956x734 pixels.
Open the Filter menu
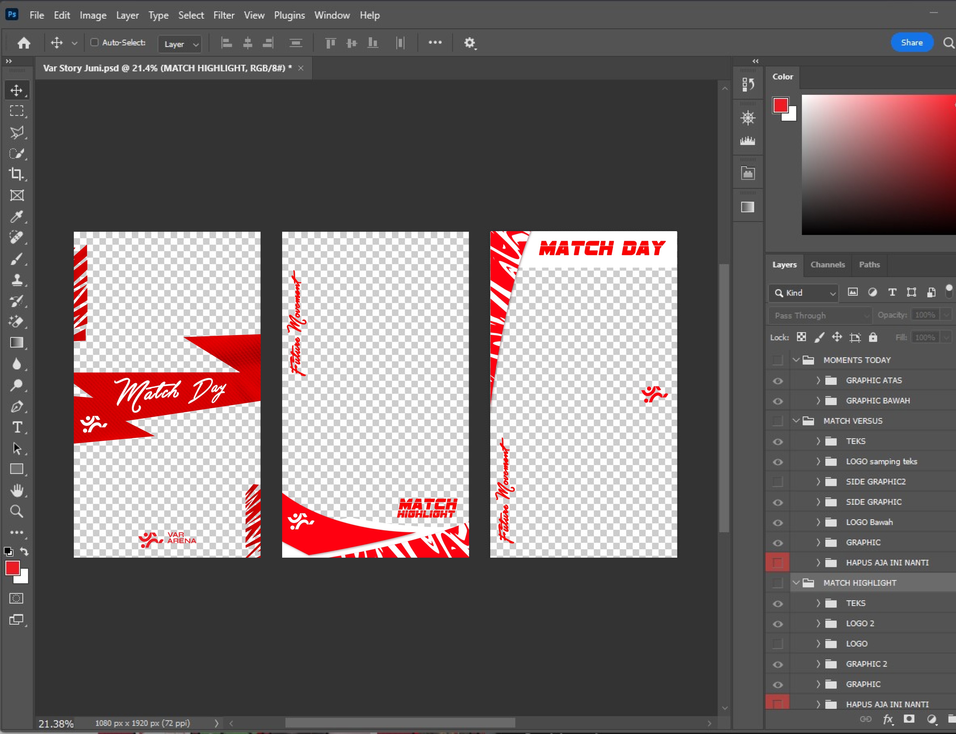click(224, 15)
